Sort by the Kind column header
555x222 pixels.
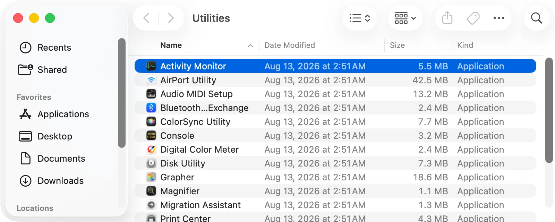[465, 45]
